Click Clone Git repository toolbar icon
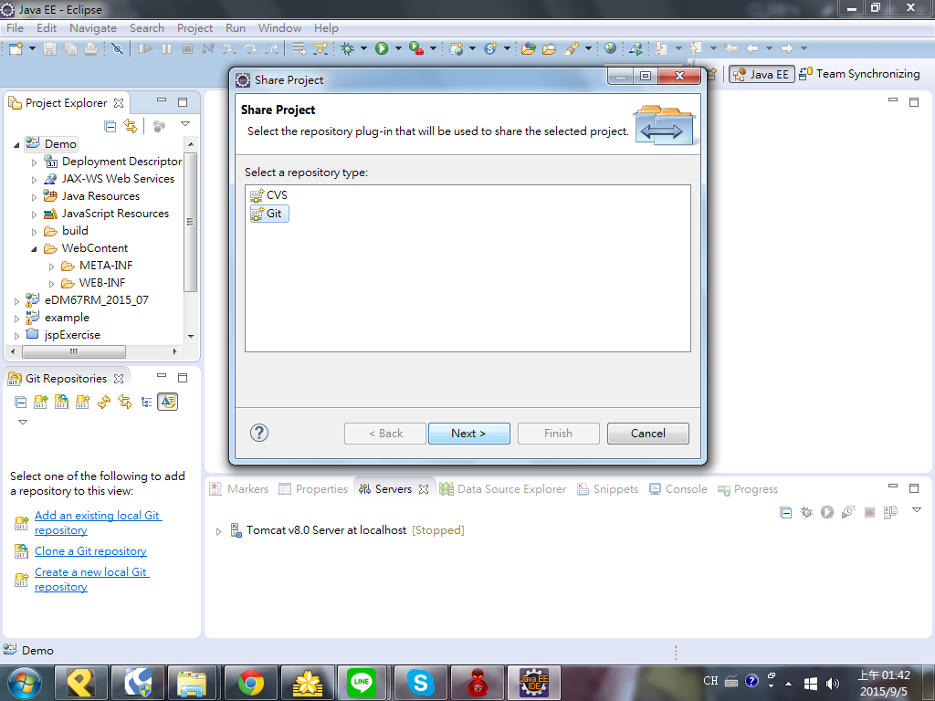 (61, 402)
